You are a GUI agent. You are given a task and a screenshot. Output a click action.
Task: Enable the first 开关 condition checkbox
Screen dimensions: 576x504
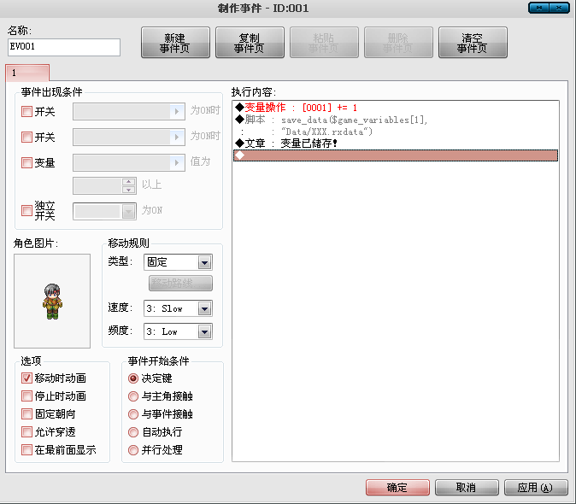[x=26, y=112]
